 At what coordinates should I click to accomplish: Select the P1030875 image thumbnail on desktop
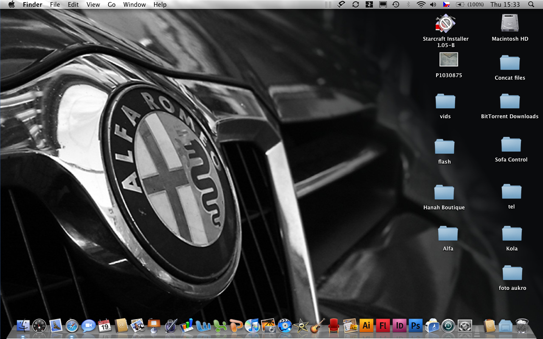coord(448,60)
